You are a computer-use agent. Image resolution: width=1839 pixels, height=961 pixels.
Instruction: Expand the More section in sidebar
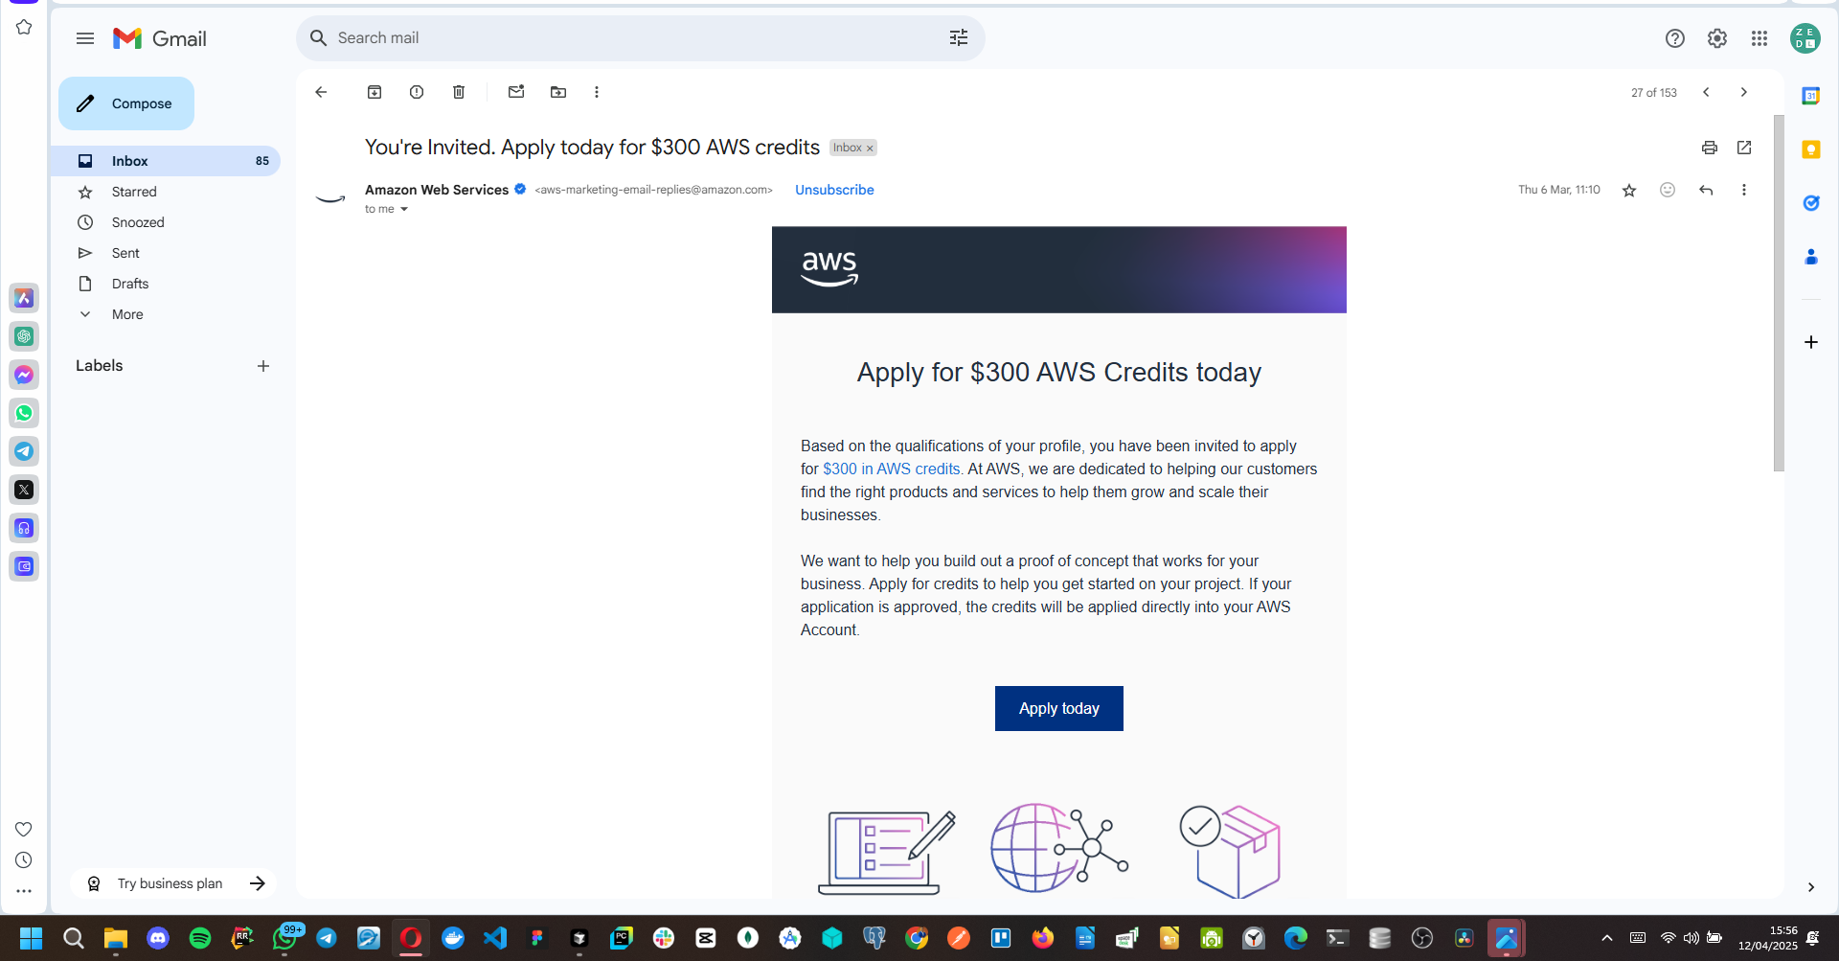(x=126, y=314)
